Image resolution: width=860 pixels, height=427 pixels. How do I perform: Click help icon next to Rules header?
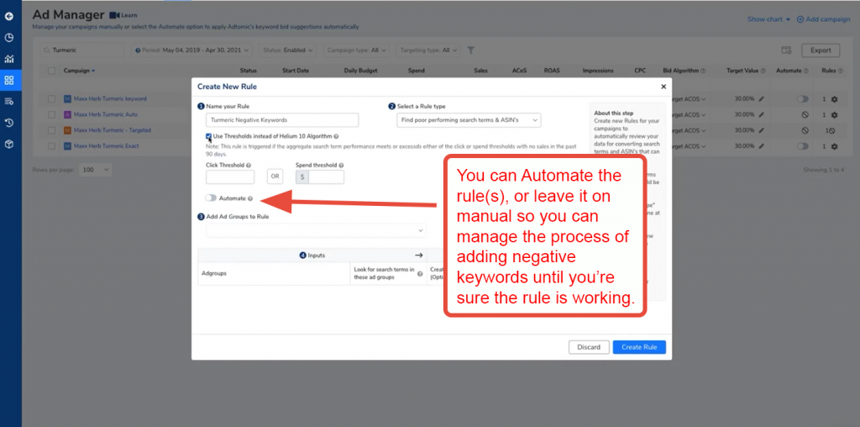pyautogui.click(x=842, y=71)
